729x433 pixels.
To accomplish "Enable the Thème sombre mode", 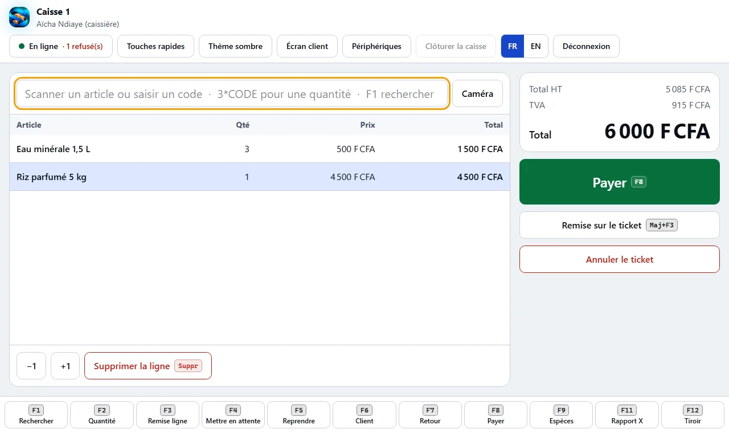I will [235, 47].
